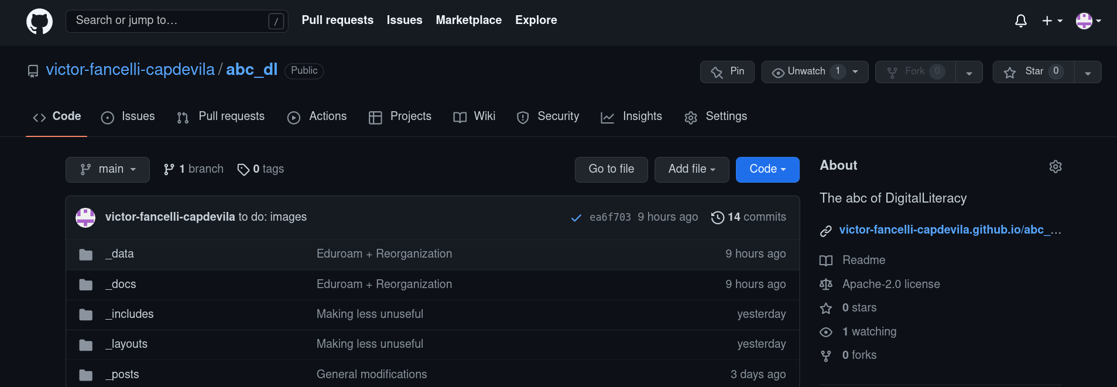Switch to the Settings tab
The height and width of the screenshot is (387, 1117).
pyautogui.click(x=715, y=117)
